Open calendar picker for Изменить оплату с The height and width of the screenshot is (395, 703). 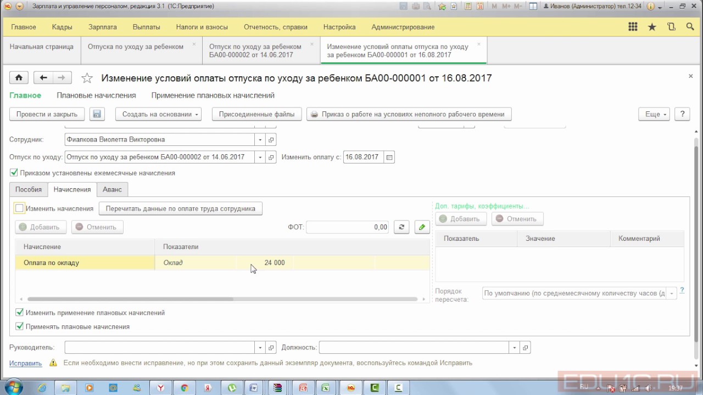(x=389, y=157)
